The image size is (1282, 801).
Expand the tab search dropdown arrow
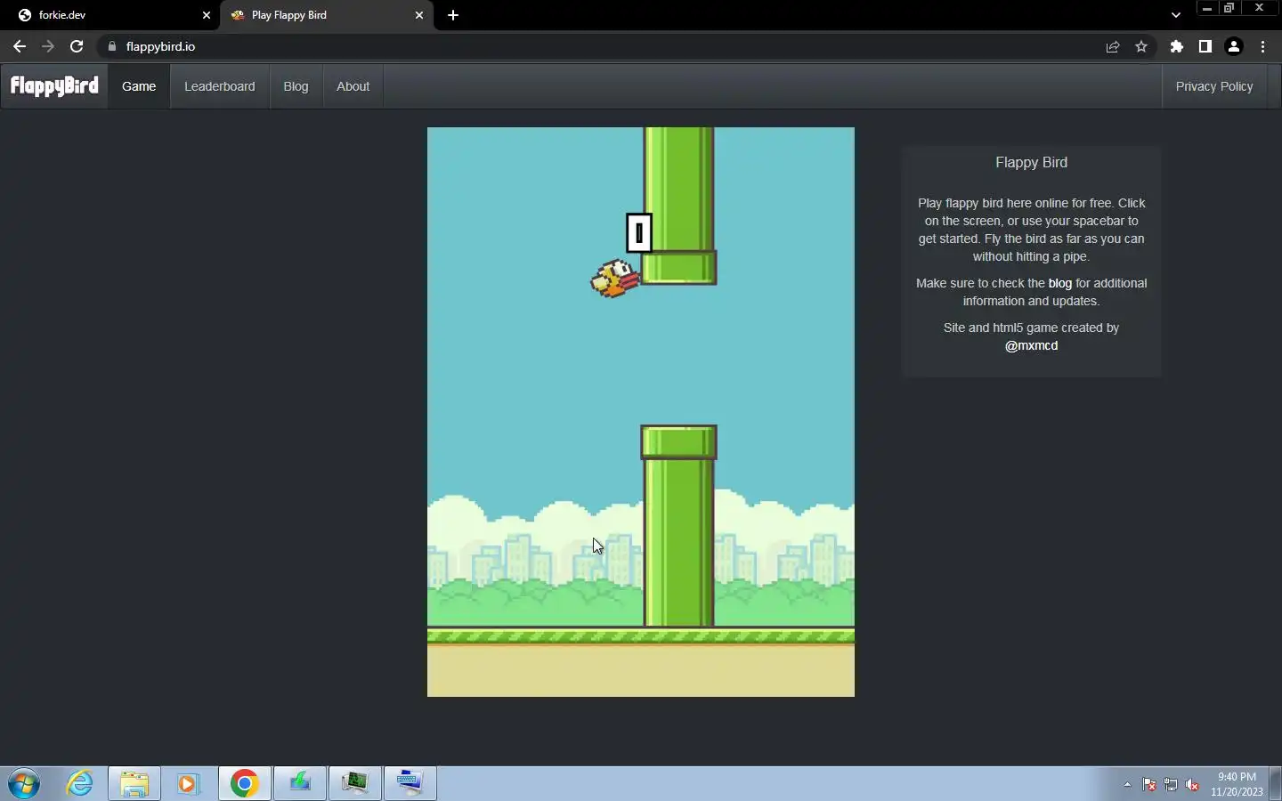point(1176,15)
